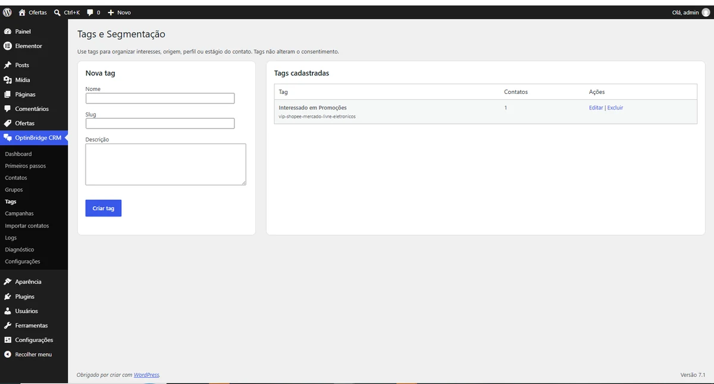The height and width of the screenshot is (384, 714).
Task: Click the Nome input field
Action: pos(160,98)
